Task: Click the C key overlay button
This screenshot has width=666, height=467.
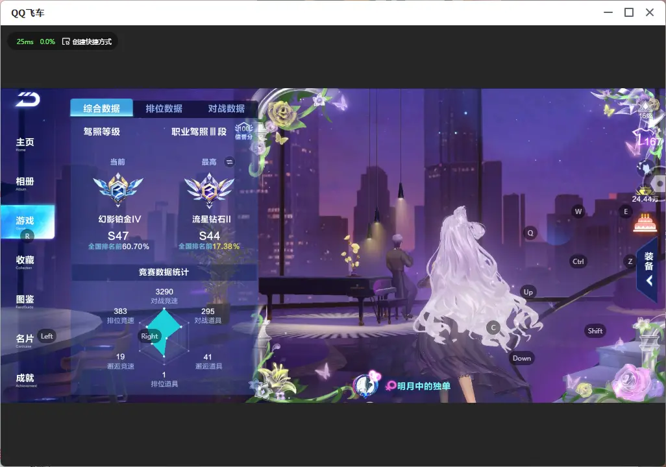Action: (x=493, y=328)
